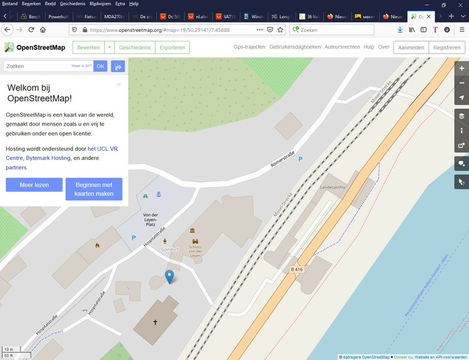Open the Beeld menu
The image size is (469, 360).
point(51,4)
